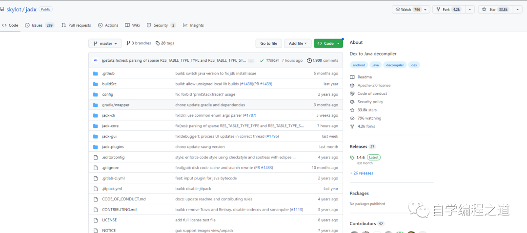
Task: Click the jadx-cli folder icon
Action: (96, 115)
